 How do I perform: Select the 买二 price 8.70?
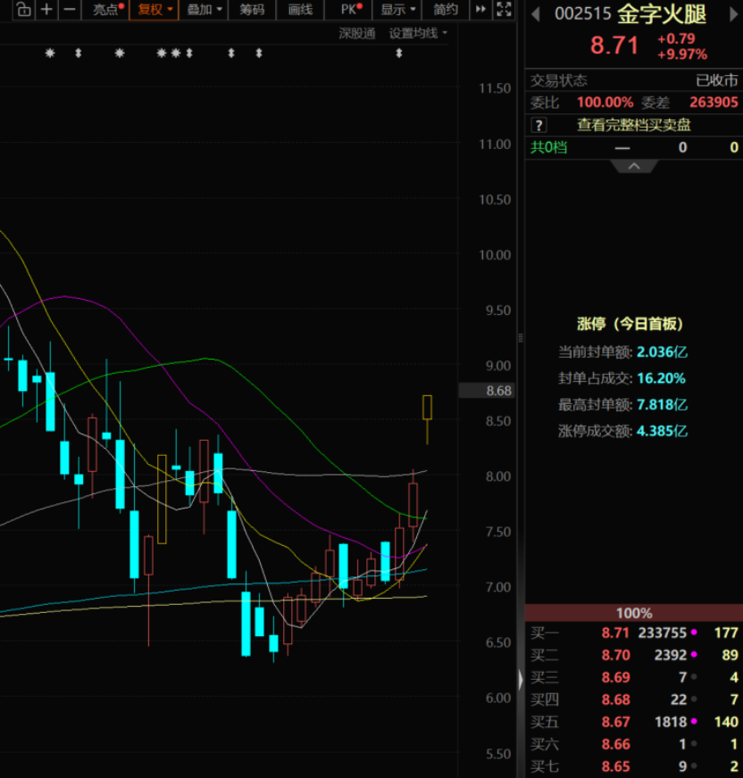616,656
